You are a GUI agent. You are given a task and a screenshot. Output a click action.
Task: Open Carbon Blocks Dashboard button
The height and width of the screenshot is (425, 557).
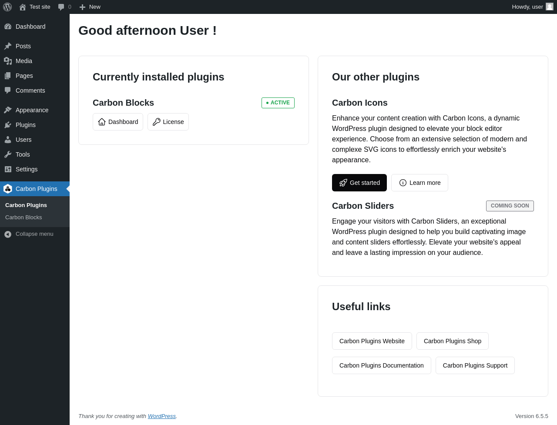(118, 122)
